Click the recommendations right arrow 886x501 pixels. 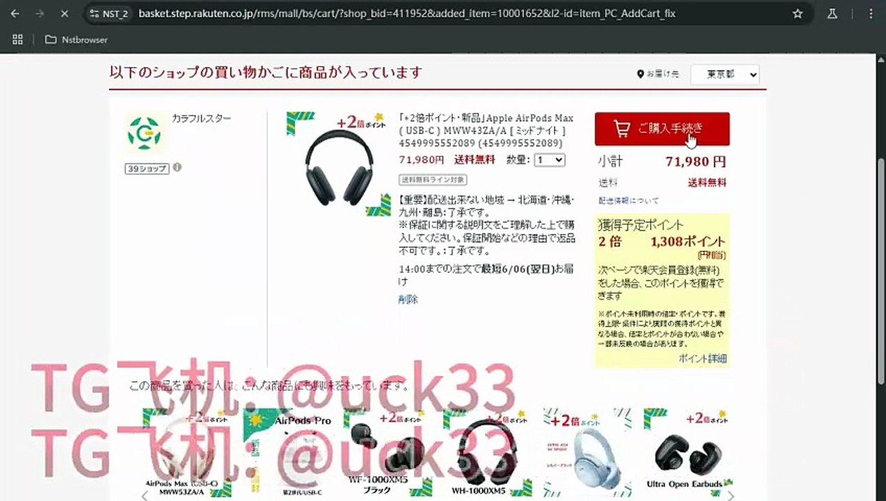pyautogui.click(x=731, y=495)
